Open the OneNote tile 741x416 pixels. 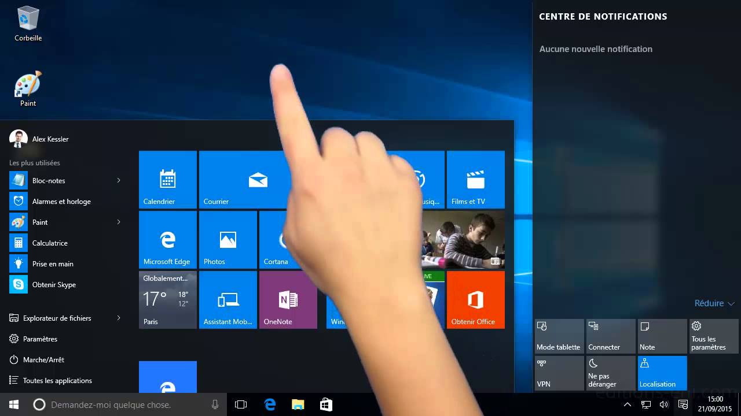coord(288,300)
